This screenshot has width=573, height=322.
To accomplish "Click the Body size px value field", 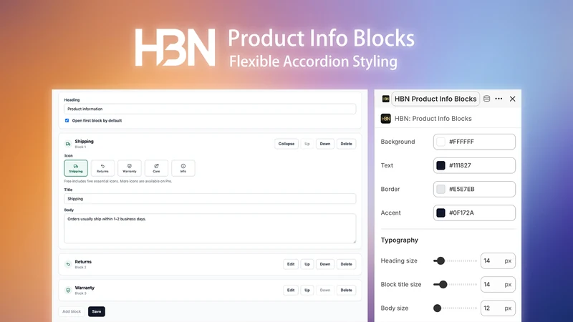I will (498, 308).
